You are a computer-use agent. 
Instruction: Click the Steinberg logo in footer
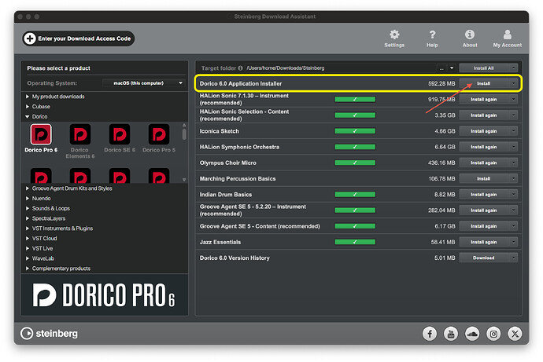49,333
